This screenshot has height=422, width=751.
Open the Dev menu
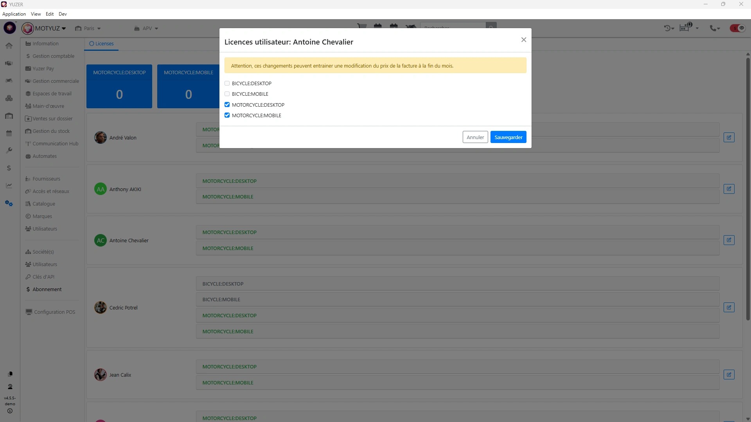pos(63,14)
